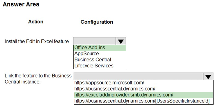216x108 pixels.
Task: Click the green-highlighted URL in the second option list
Action: coord(143,95)
